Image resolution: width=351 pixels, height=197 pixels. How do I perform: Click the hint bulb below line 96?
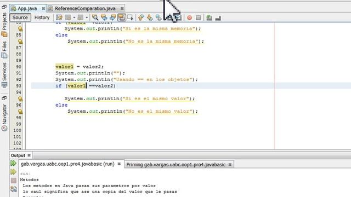pyautogui.click(x=20, y=111)
